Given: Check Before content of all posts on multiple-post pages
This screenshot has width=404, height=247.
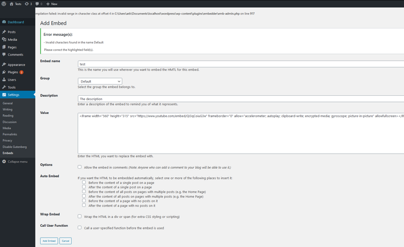Looking at the screenshot, I should coord(84,192).
